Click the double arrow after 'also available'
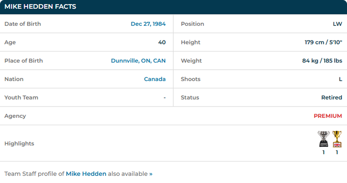Image resolution: width=347 pixels, height=183 pixels. pos(151,174)
